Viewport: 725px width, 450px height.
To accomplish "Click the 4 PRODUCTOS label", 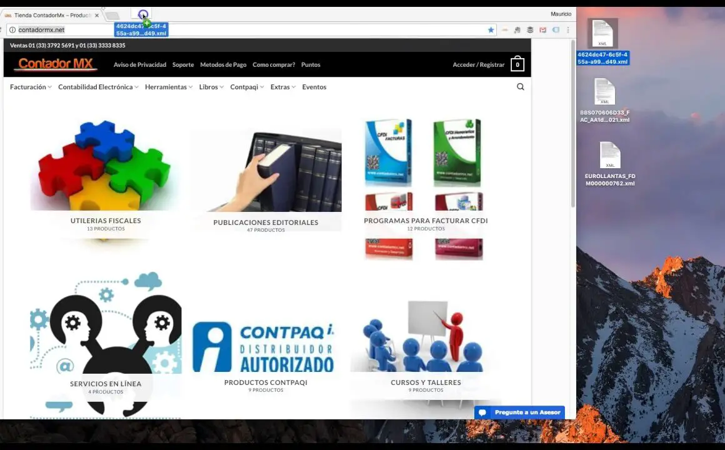I will 106,392.
